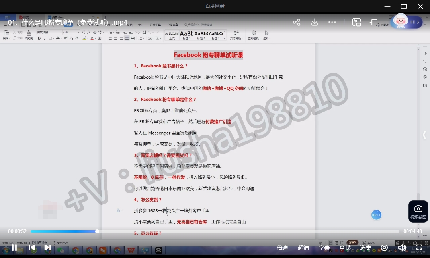This screenshot has height=258, width=430.
Task: Click the circular settings icon next to 选集
Action: [385, 248]
